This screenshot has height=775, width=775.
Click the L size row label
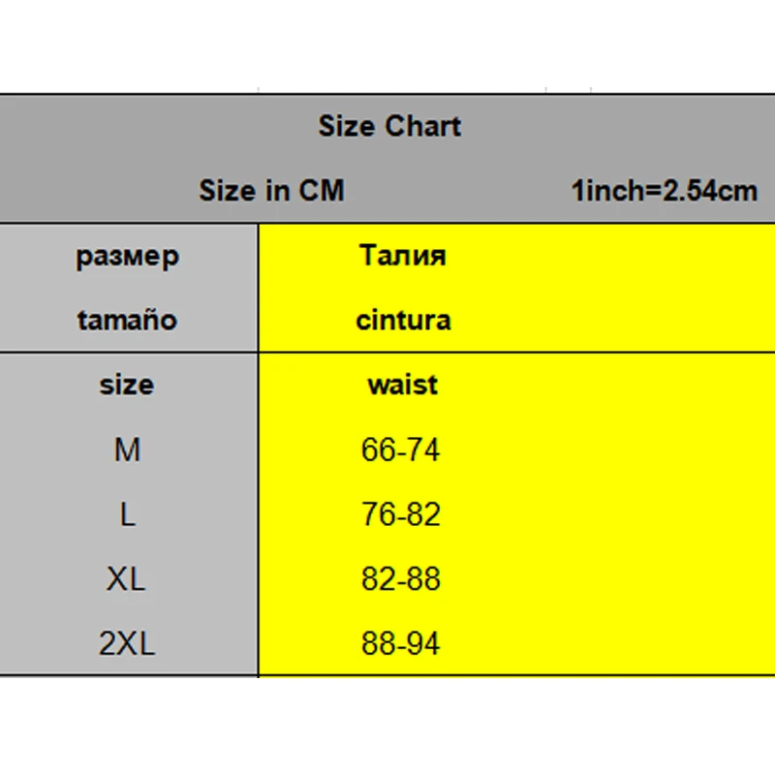127,514
